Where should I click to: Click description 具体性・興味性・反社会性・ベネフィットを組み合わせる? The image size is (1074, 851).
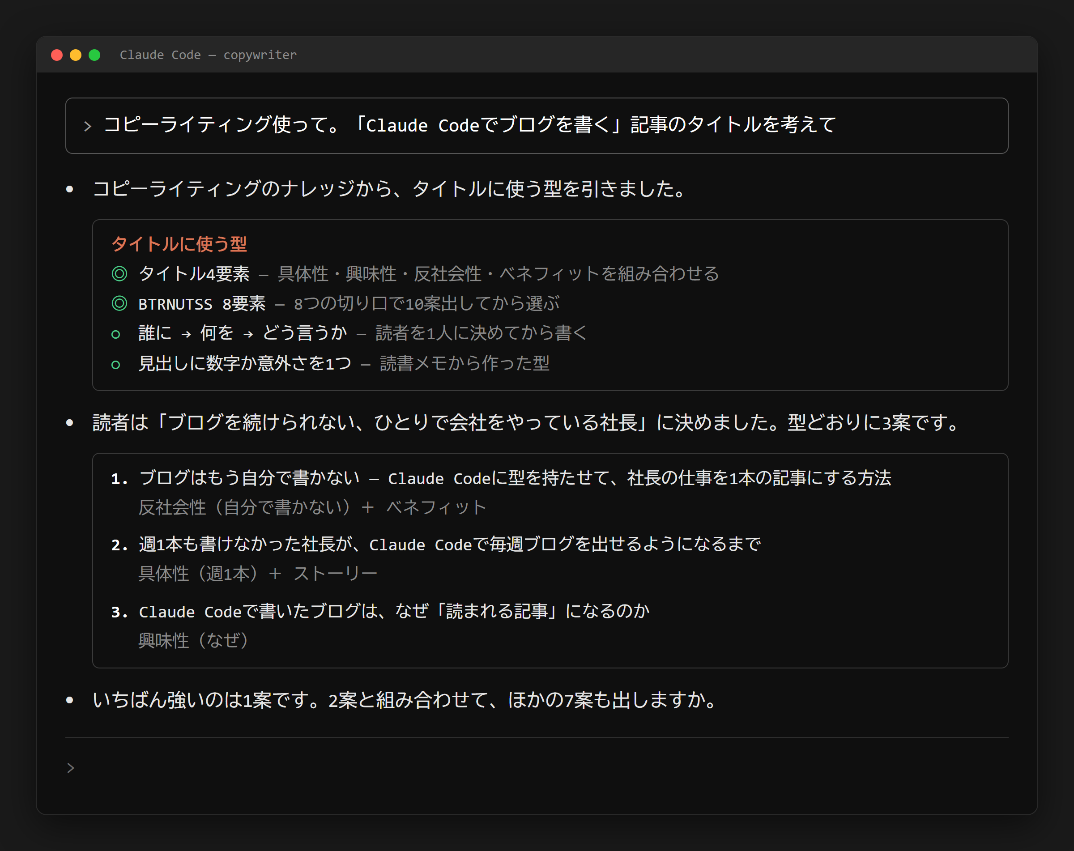(498, 274)
